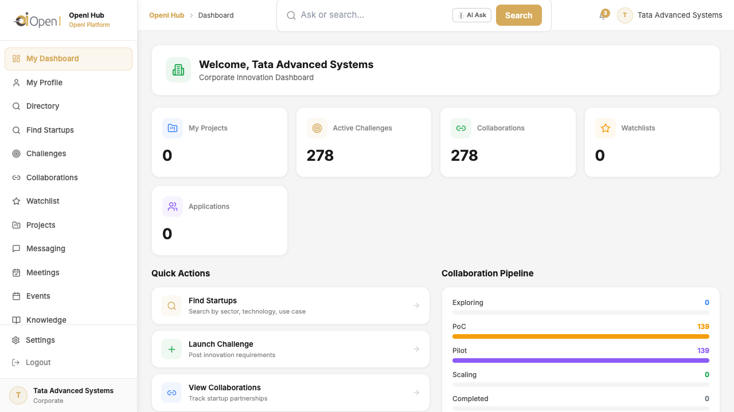This screenshot has height=412, width=734.
Task: Click the Watchlists card showing 0
Action: 652,142
